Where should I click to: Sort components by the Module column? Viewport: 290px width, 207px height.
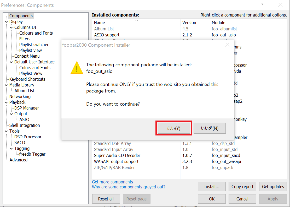click(240, 23)
